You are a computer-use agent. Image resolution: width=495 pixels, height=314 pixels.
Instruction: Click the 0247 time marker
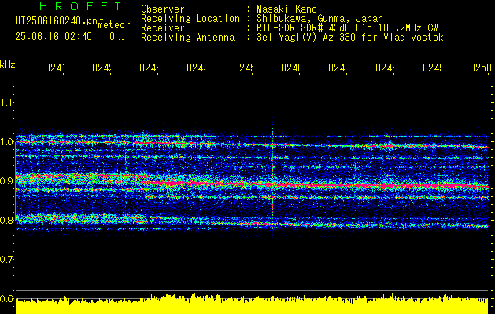tap(338, 68)
